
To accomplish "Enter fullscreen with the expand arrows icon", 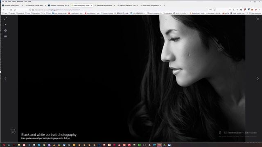I will coord(5,18).
